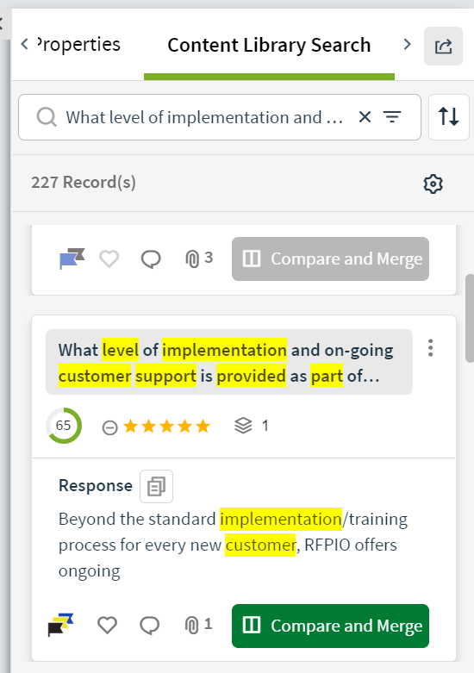Click the copy response icon next to Response
Image resolution: width=474 pixels, height=673 pixels.
[x=156, y=486]
